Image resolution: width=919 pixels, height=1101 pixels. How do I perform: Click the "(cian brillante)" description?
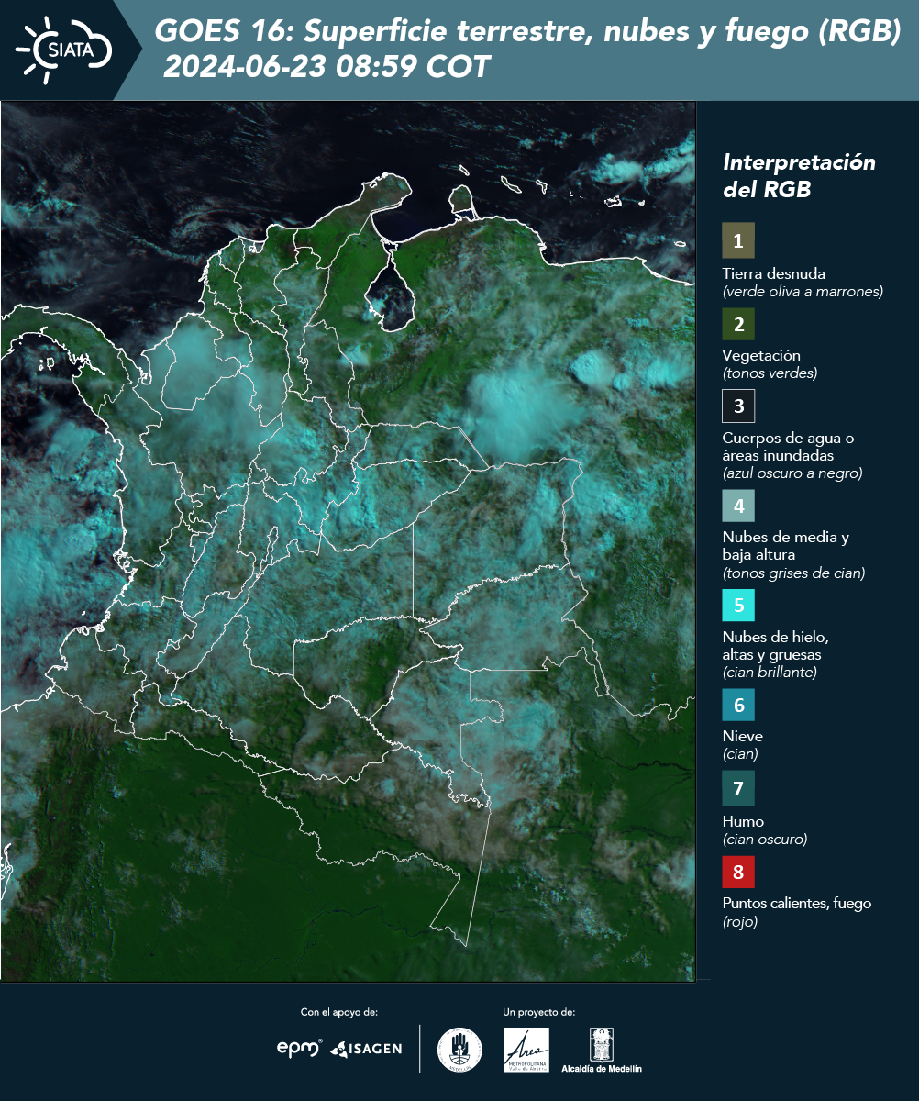[x=770, y=673]
